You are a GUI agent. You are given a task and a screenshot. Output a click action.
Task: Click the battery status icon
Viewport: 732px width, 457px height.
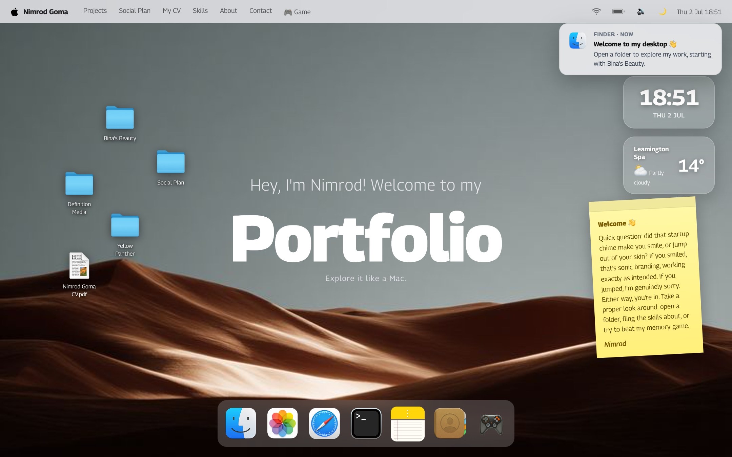coord(618,12)
